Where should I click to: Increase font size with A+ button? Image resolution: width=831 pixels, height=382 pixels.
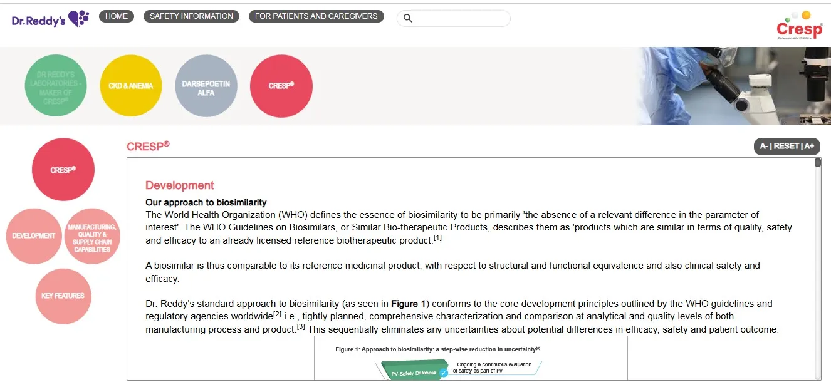pyautogui.click(x=809, y=147)
